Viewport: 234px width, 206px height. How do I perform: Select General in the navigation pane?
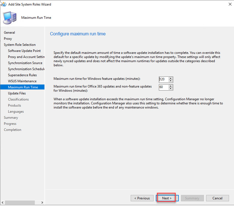[x=9, y=33]
